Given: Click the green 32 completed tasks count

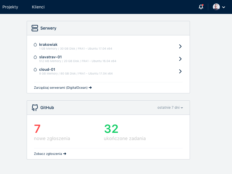Looking at the screenshot, I should pyautogui.click(x=111, y=129).
